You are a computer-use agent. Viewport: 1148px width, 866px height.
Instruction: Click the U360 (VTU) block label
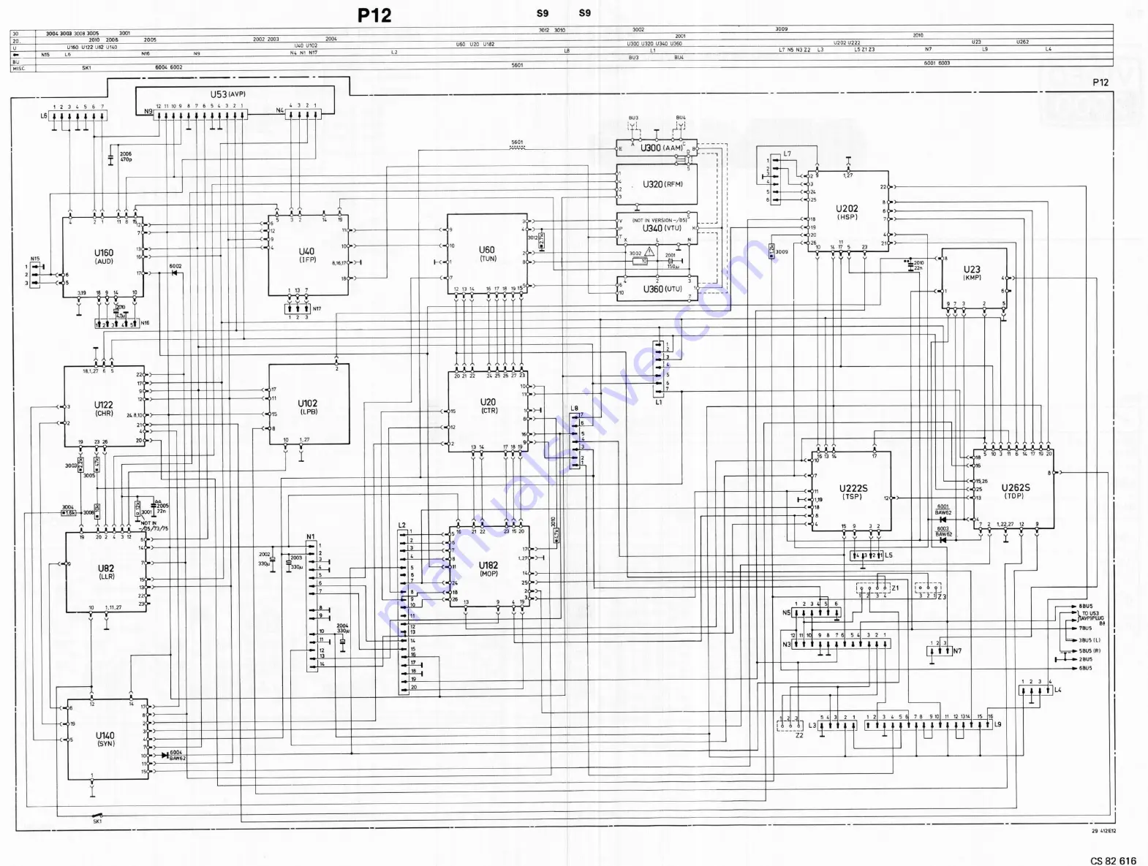(662, 289)
